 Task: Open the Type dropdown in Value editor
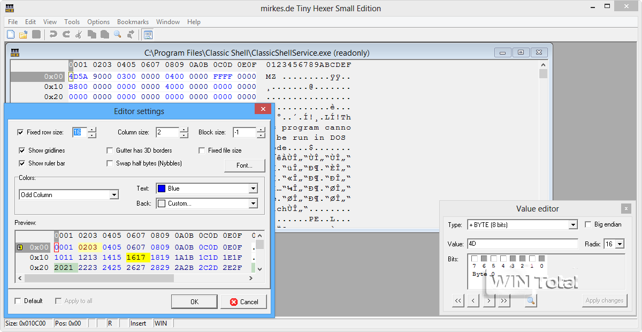coord(573,225)
